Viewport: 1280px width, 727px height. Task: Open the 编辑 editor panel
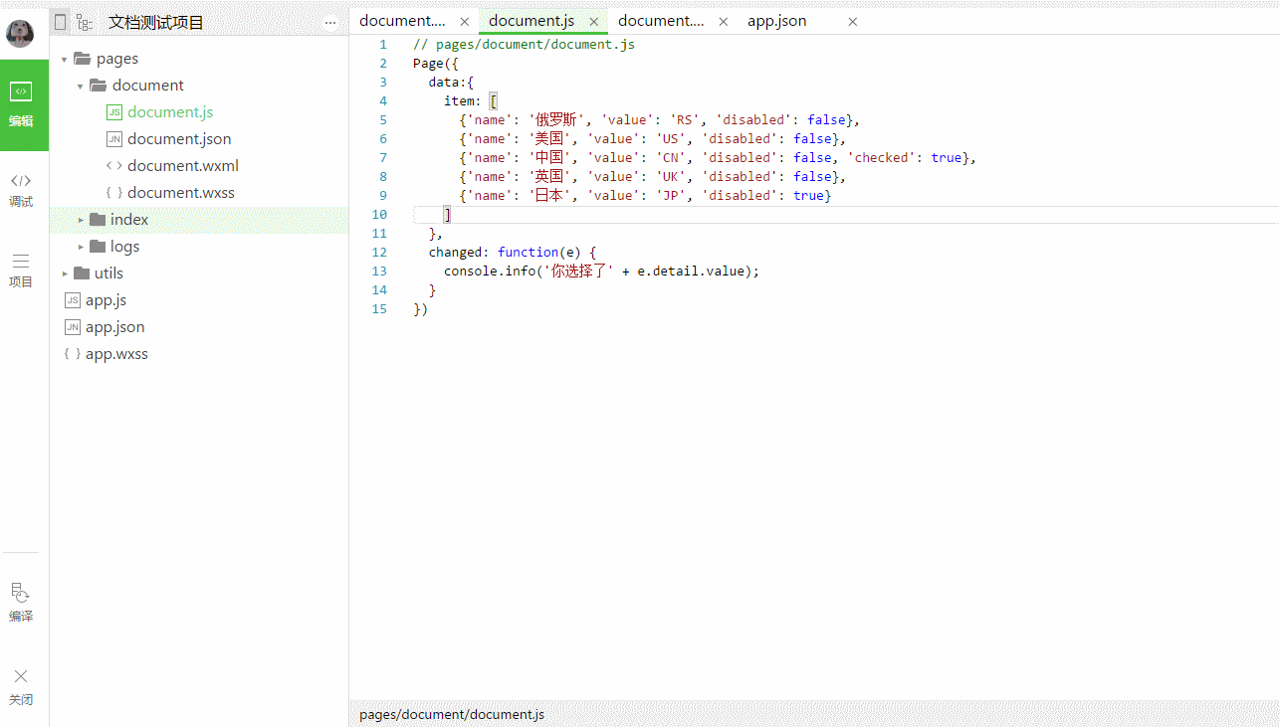(22, 104)
